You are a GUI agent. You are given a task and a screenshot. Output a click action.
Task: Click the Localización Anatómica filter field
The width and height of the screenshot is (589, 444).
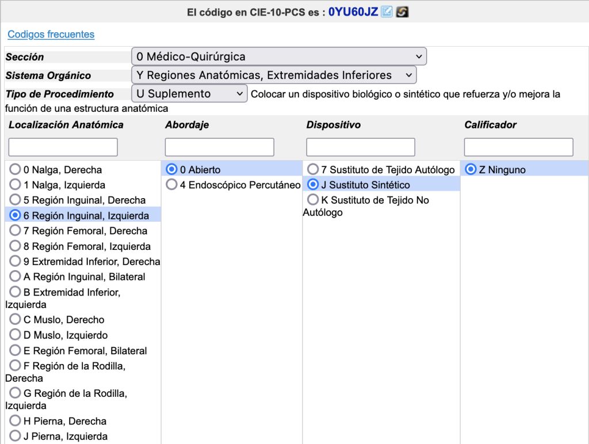coord(63,147)
